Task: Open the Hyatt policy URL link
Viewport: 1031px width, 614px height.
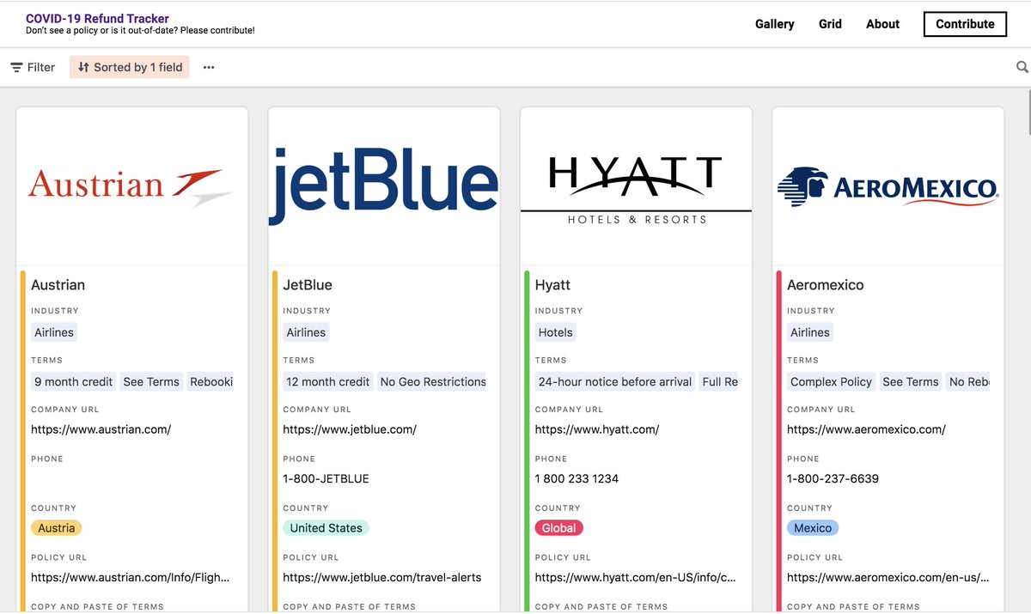Action: (635, 578)
